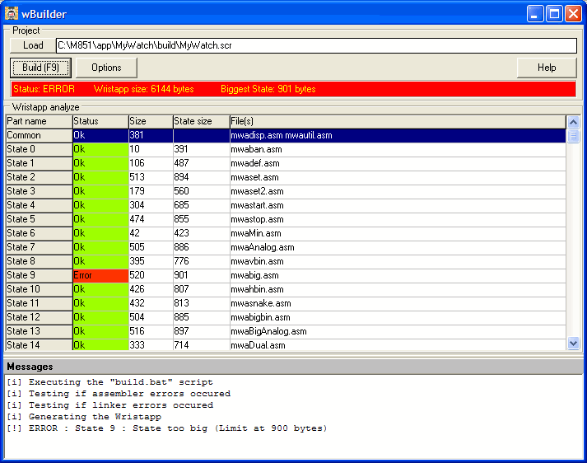
Task: Click green Ok status of State 0
Action: coord(100,149)
